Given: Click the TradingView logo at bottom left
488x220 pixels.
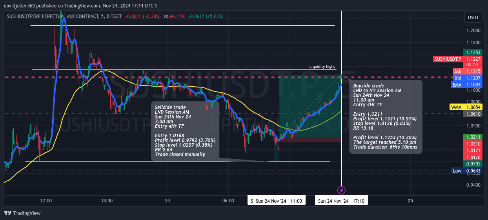Looking at the screenshot, I should point(22,213).
